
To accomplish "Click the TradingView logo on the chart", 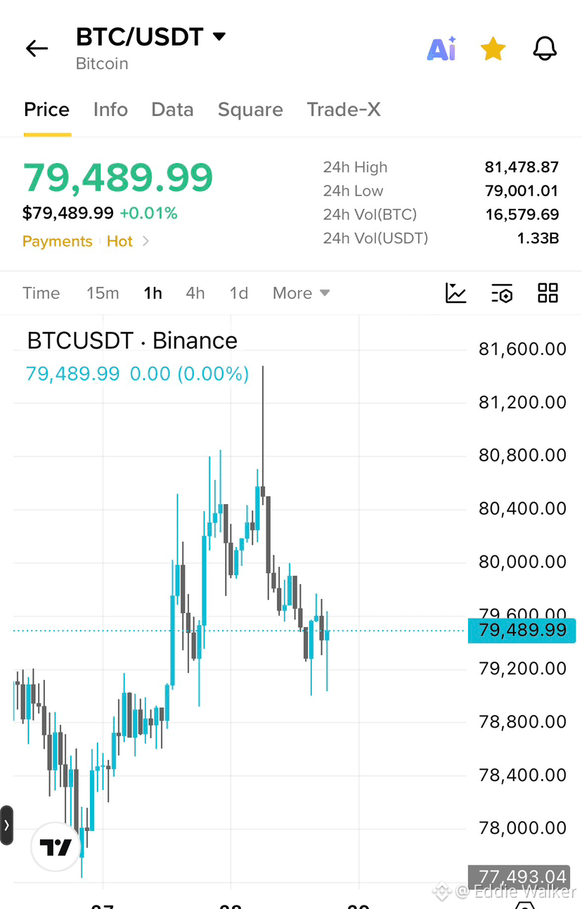I will 56,847.
